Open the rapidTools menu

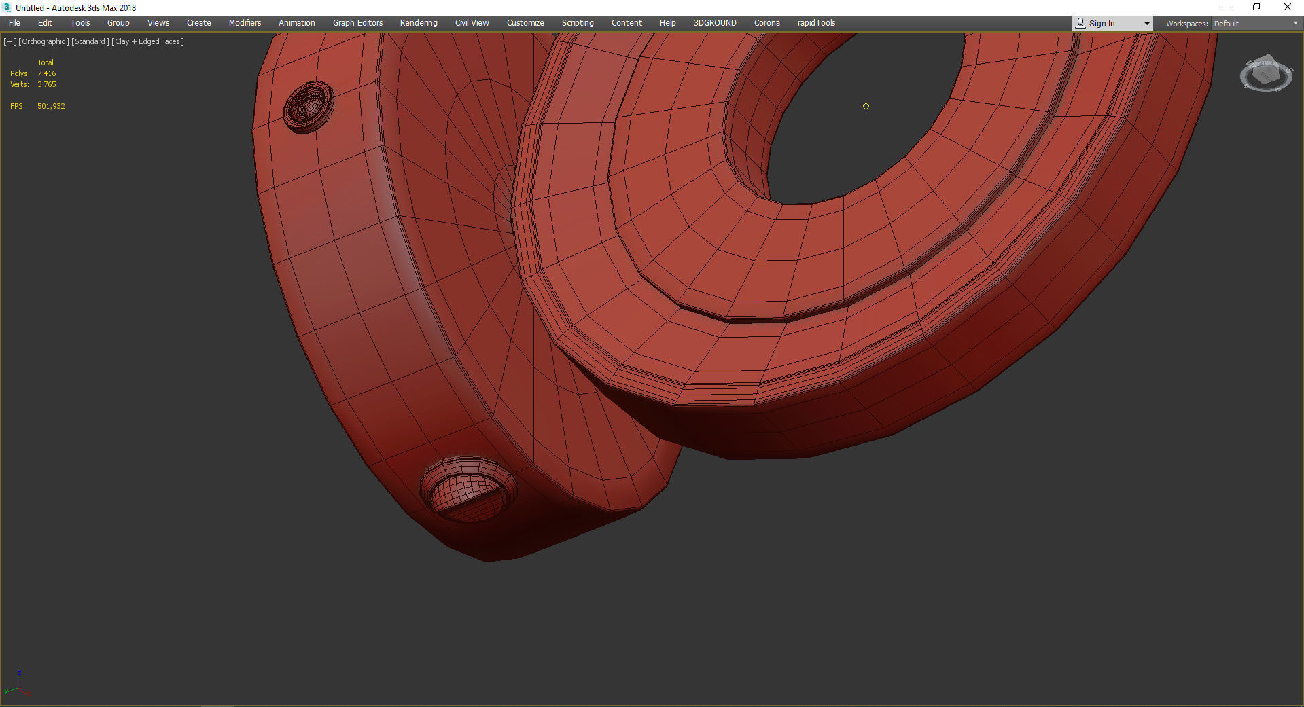(x=816, y=23)
